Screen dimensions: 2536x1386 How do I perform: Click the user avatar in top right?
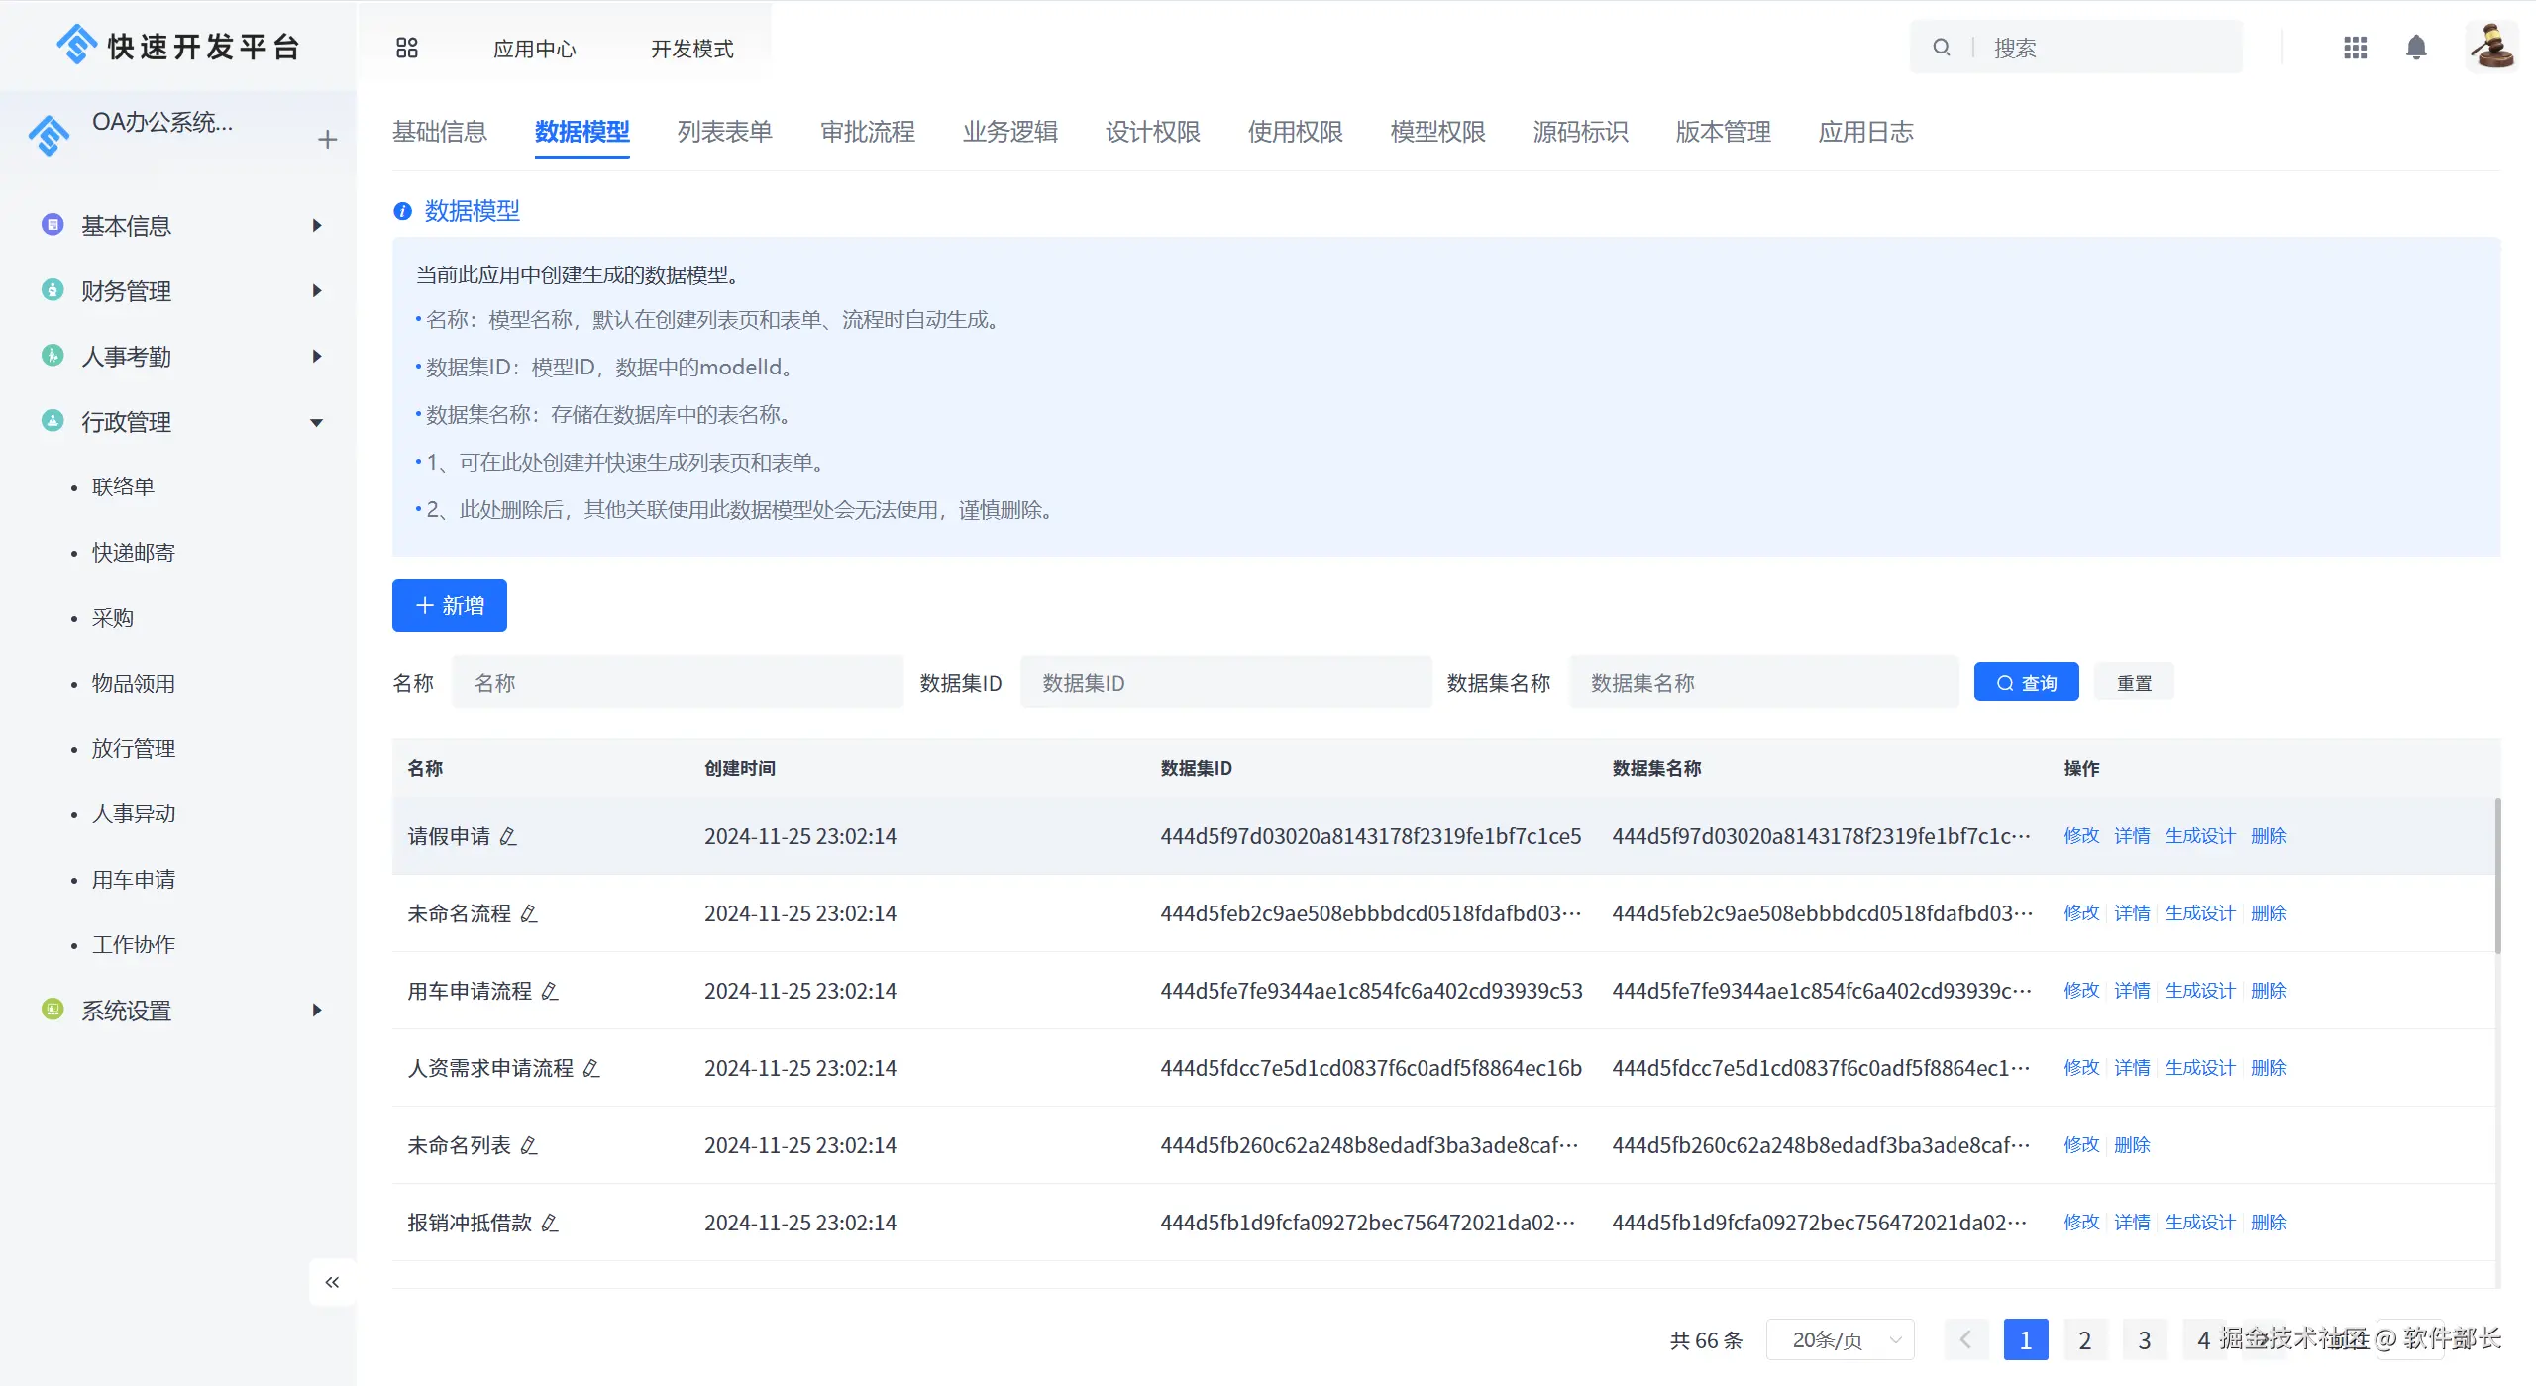[x=2490, y=47]
